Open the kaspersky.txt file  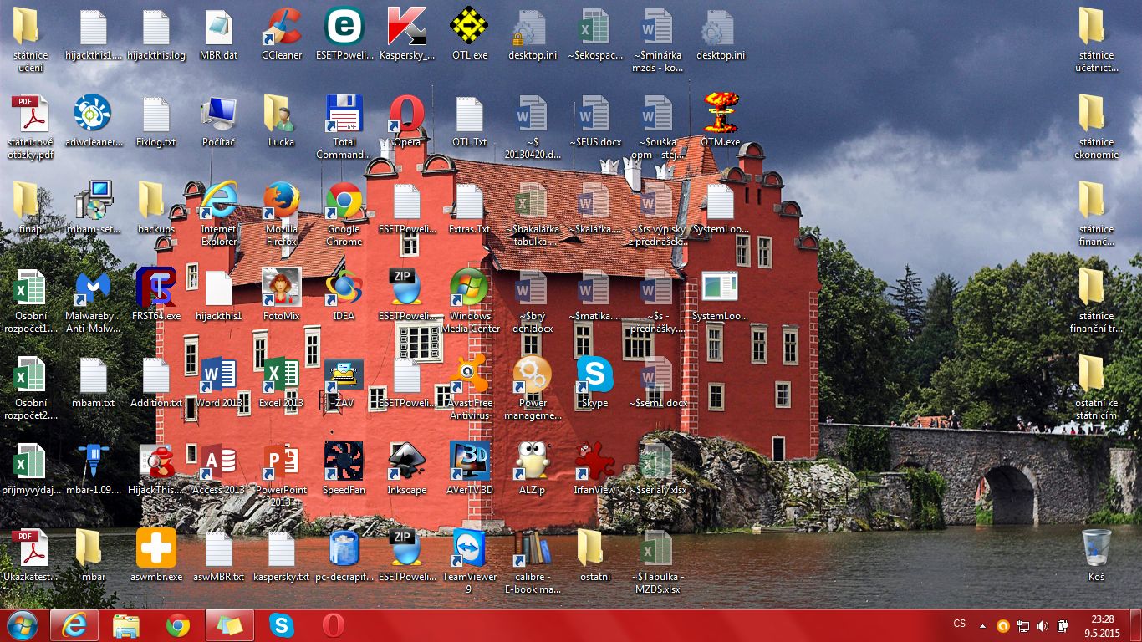[281, 556]
